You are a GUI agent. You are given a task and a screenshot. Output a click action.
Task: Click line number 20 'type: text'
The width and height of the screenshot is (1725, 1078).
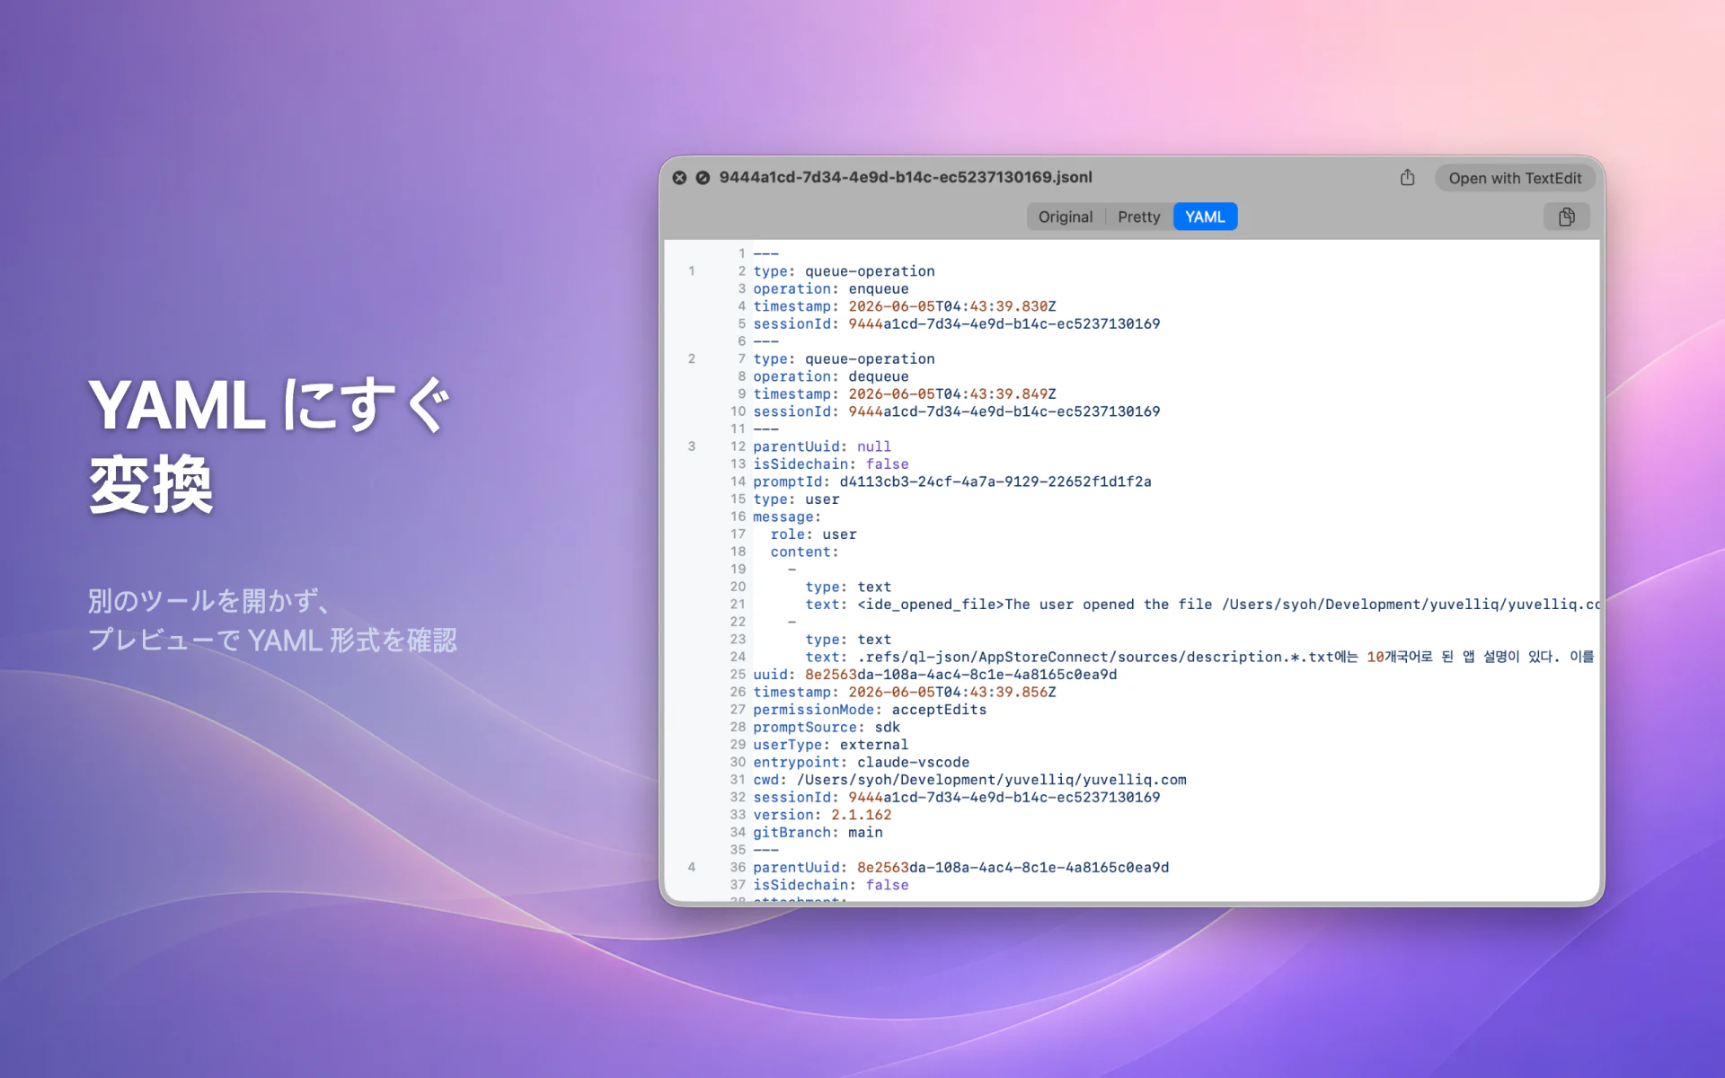[x=848, y=587]
